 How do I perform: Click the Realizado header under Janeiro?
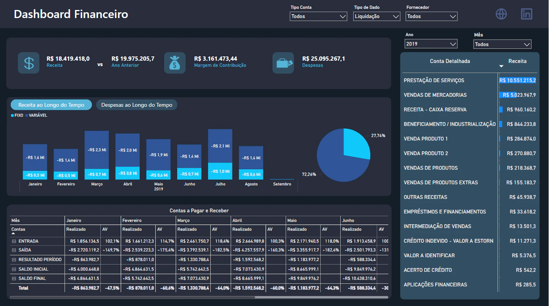pos(76,229)
